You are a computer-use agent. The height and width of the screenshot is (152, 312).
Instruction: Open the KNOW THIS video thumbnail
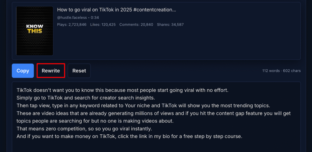[35, 31]
